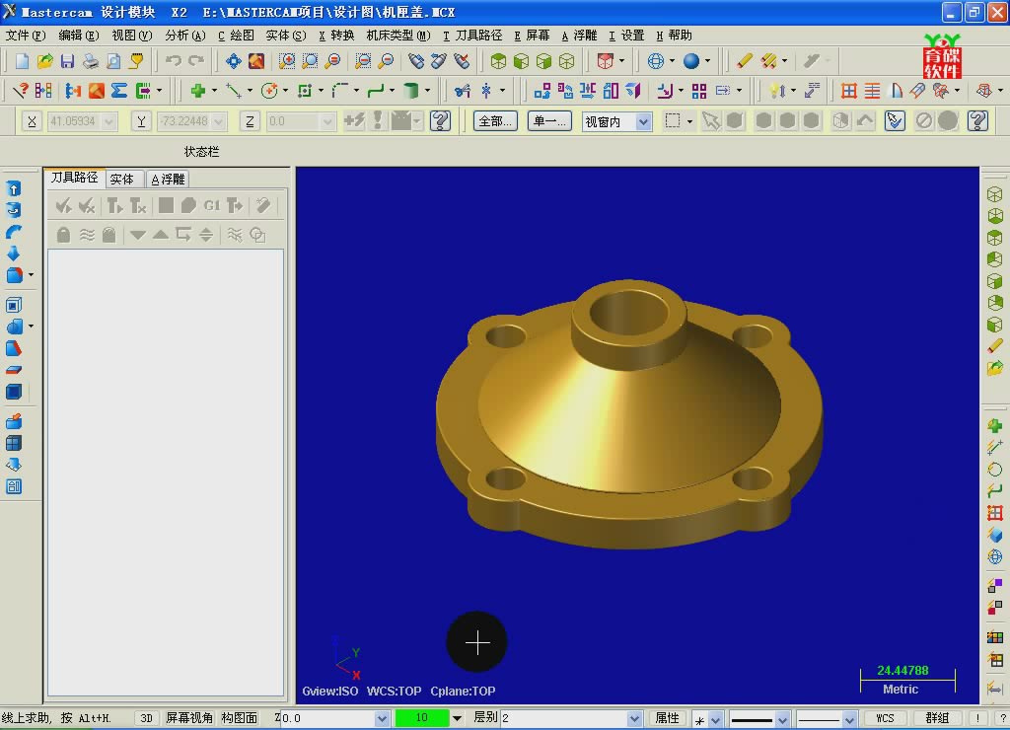Click the green cylinder primitive icon
This screenshot has height=730, width=1010.
click(x=411, y=91)
